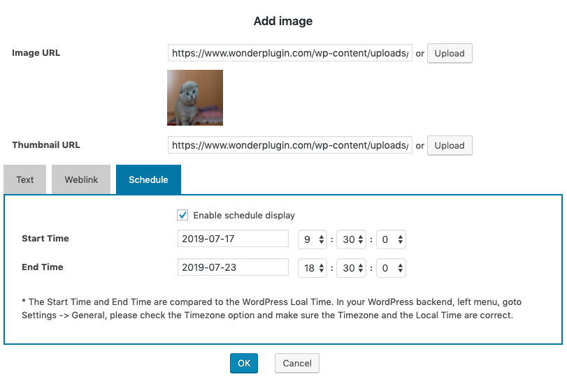The image size is (567, 379).
Task: Click Upload next to Image URL
Action: (450, 53)
